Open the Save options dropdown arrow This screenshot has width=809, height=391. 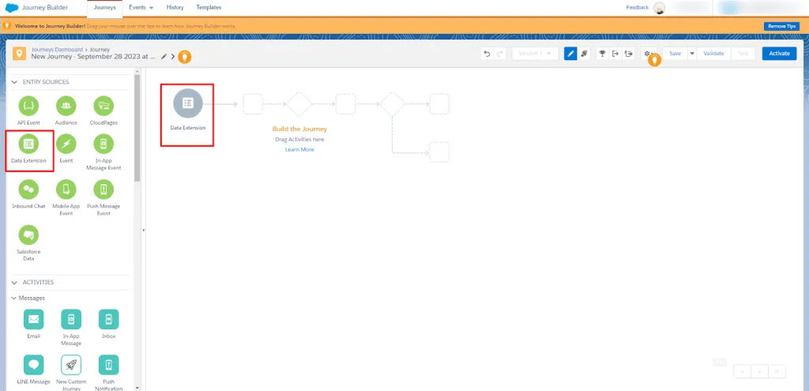pyautogui.click(x=692, y=54)
